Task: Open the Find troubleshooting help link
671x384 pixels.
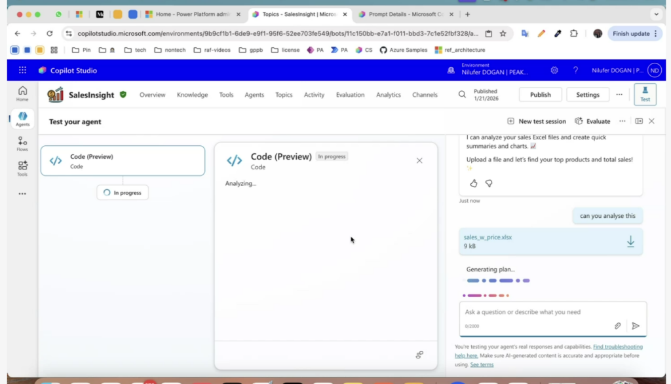Action: click(617, 347)
